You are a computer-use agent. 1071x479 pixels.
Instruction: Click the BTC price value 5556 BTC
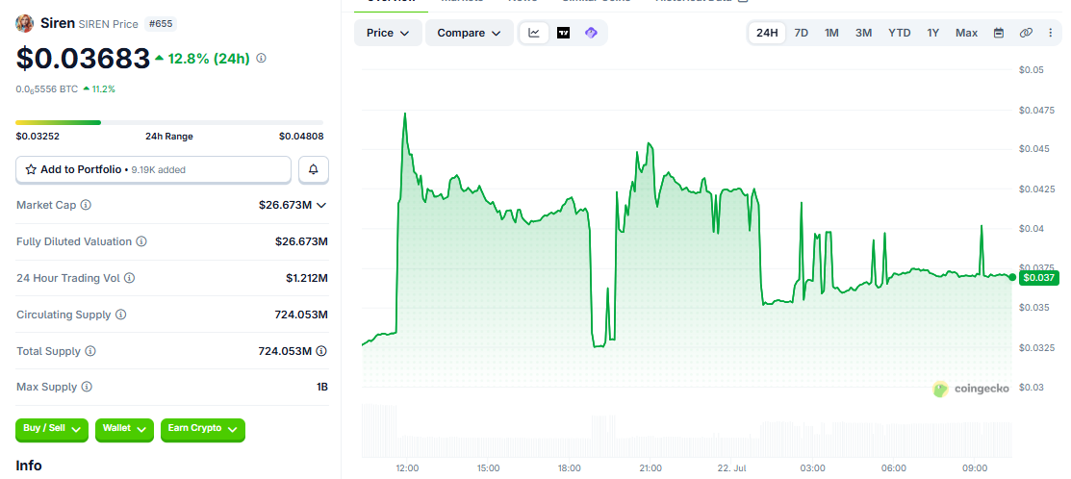(46, 88)
